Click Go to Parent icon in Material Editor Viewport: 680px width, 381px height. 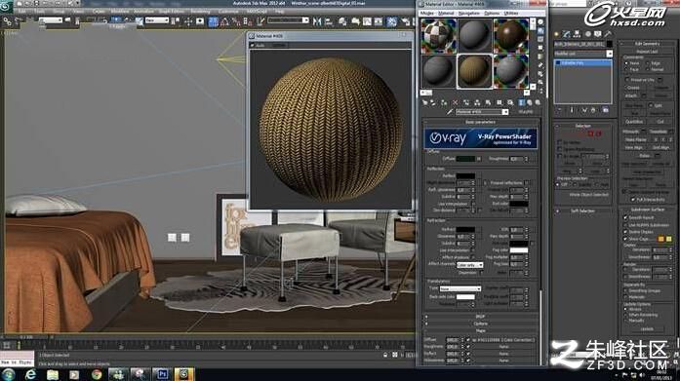click(530, 102)
